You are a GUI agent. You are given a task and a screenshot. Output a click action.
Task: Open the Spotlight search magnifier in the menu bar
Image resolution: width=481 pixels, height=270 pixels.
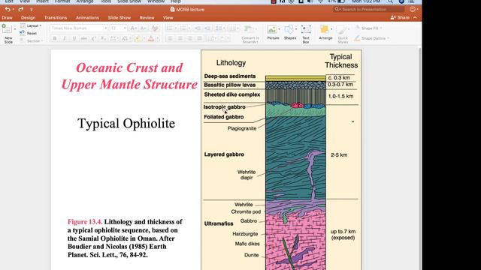coord(390,1)
